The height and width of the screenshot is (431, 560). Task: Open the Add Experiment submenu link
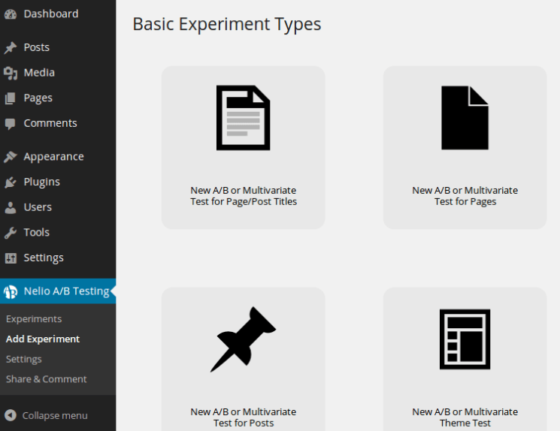click(43, 339)
